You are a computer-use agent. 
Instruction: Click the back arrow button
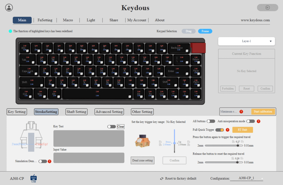[x=268, y=7]
